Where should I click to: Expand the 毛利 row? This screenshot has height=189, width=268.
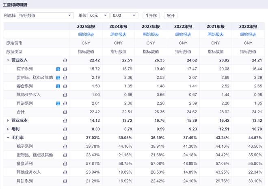click(x=8, y=129)
